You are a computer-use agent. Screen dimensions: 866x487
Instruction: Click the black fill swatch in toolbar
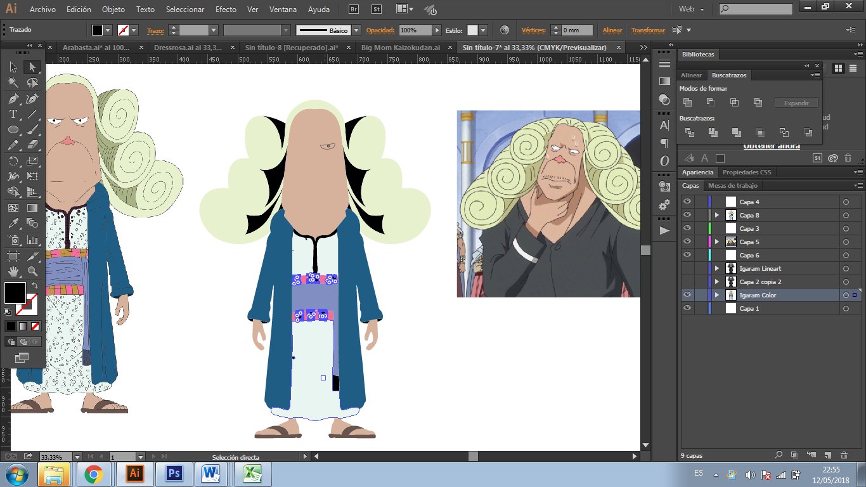click(15, 293)
